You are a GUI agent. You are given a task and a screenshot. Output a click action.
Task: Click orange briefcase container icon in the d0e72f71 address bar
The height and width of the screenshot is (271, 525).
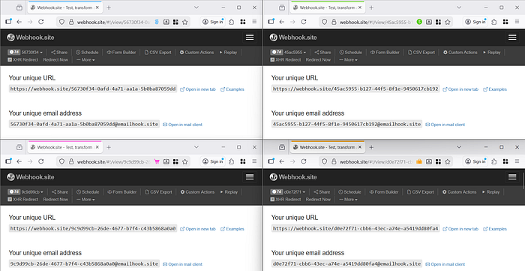click(x=419, y=161)
